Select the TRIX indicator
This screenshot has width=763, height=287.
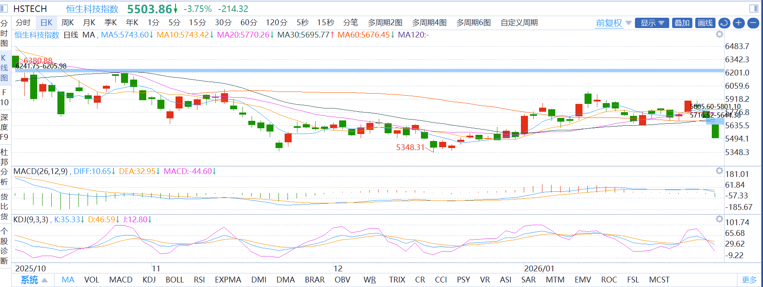[x=397, y=280]
